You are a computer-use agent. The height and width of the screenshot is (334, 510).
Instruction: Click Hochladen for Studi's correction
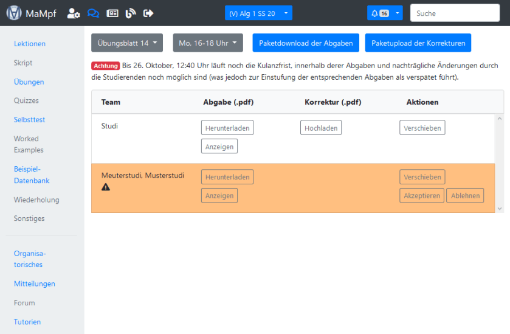click(321, 127)
